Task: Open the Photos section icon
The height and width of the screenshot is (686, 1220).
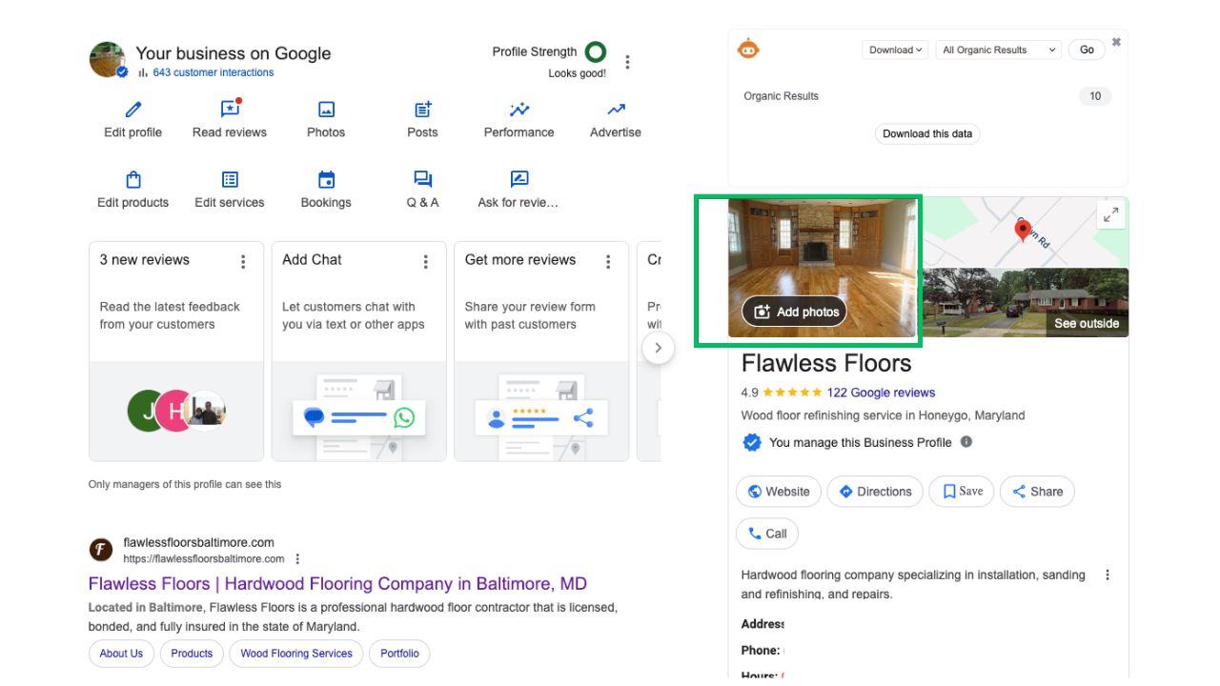Action: [x=326, y=109]
